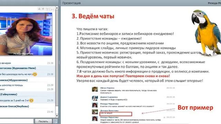Click the chat message about шоколада жить не могу
This screenshot has width=221, height=124.
click(16, 74)
